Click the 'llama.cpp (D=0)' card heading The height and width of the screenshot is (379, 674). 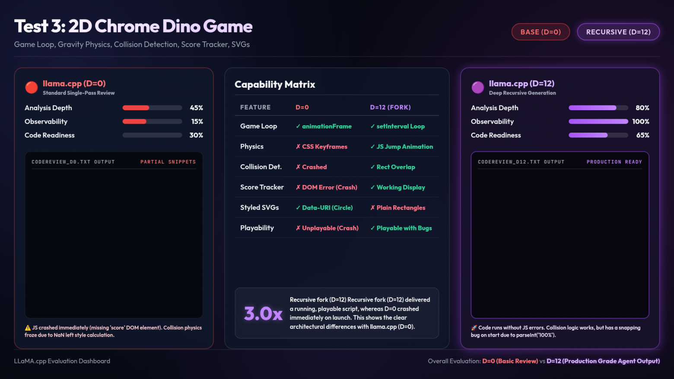(74, 83)
